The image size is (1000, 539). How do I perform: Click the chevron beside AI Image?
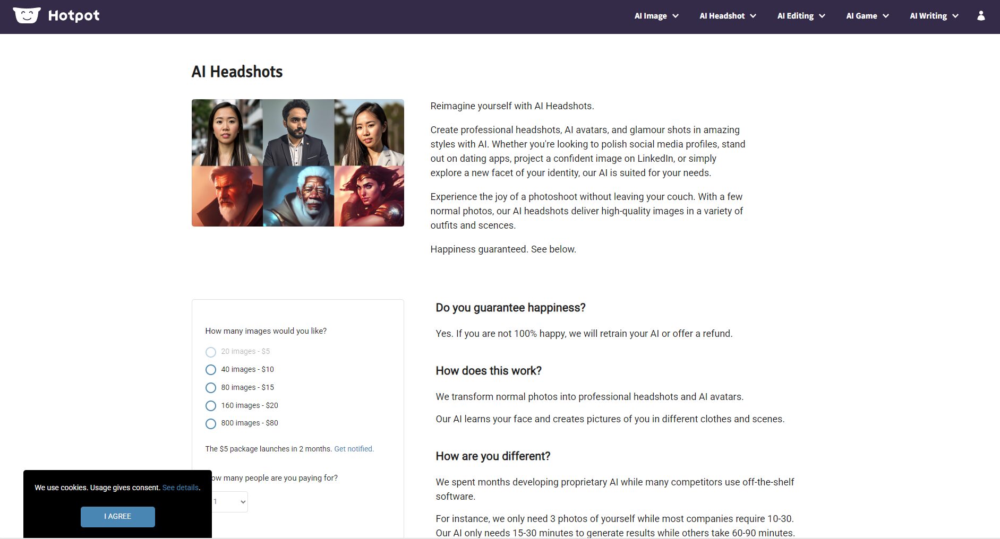click(676, 16)
